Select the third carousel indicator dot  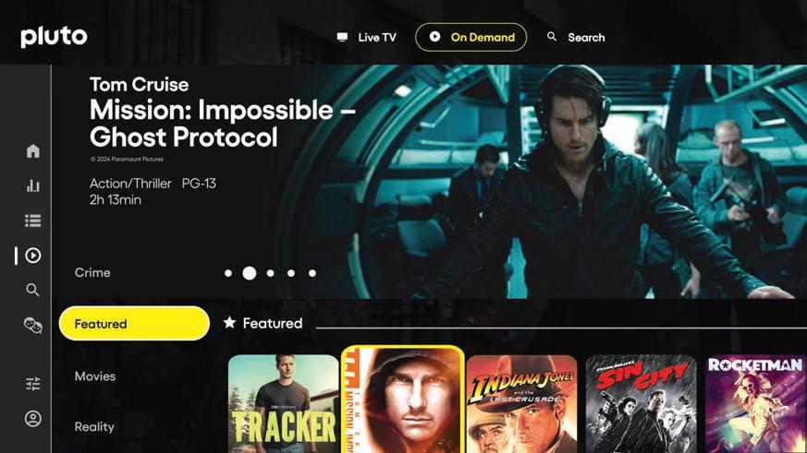[x=270, y=273]
